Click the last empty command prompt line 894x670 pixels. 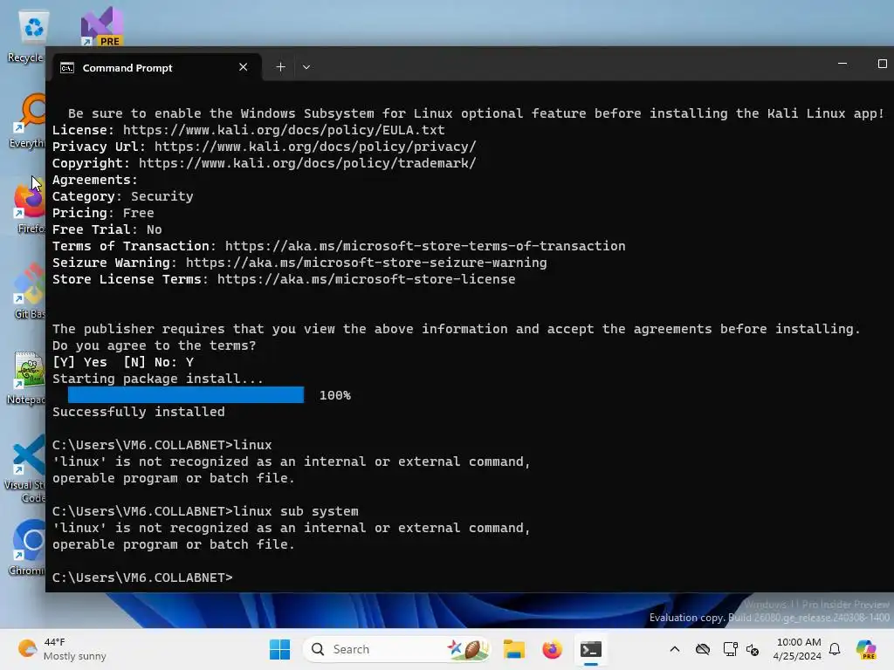[x=142, y=578]
